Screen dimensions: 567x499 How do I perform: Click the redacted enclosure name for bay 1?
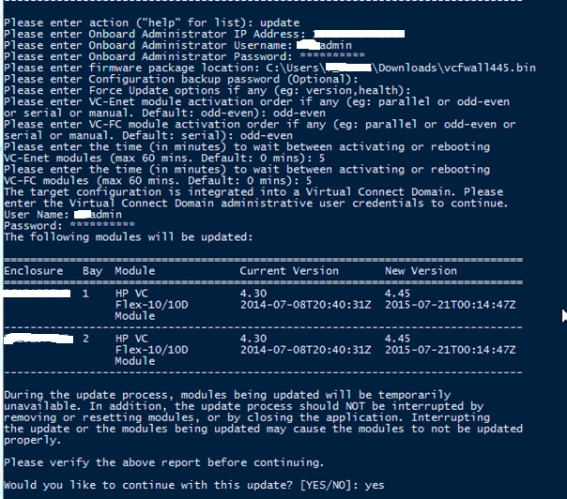[37, 294]
